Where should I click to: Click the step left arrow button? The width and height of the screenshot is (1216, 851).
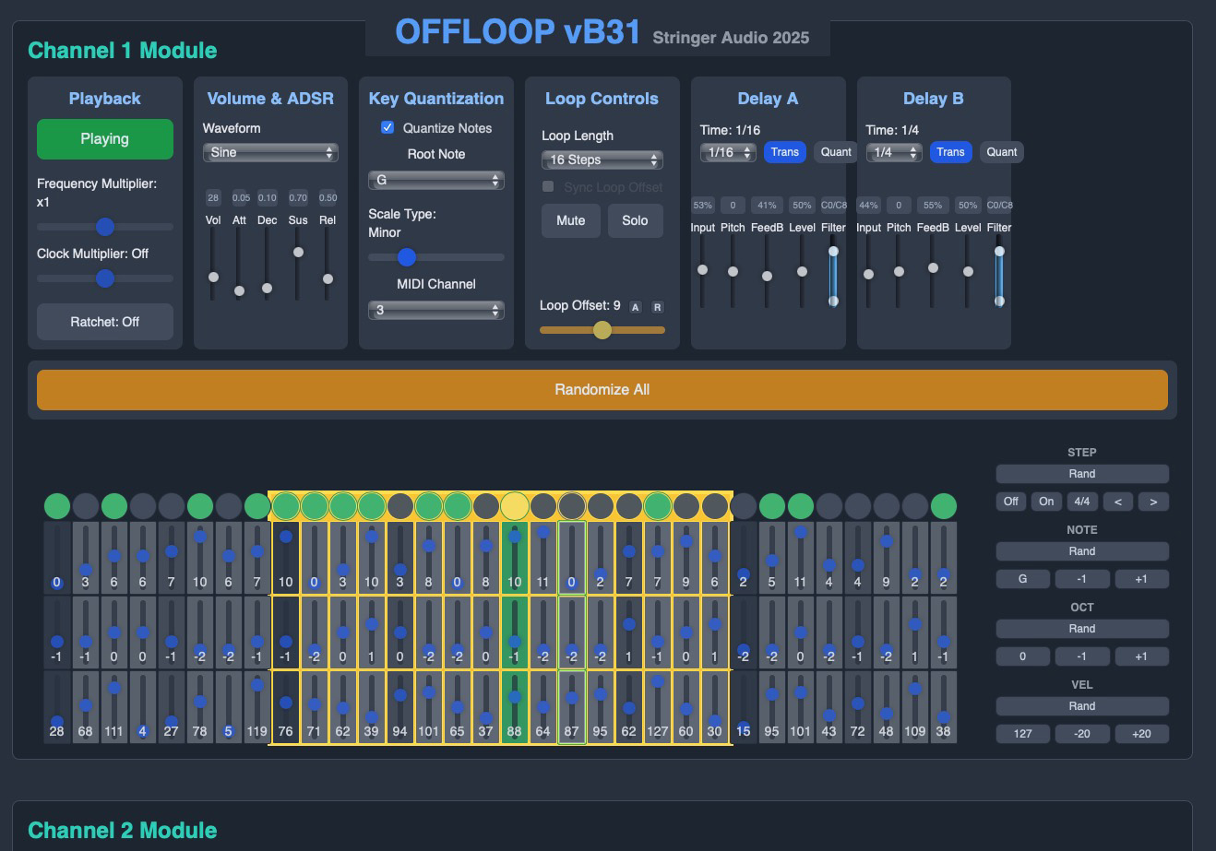point(1118,502)
